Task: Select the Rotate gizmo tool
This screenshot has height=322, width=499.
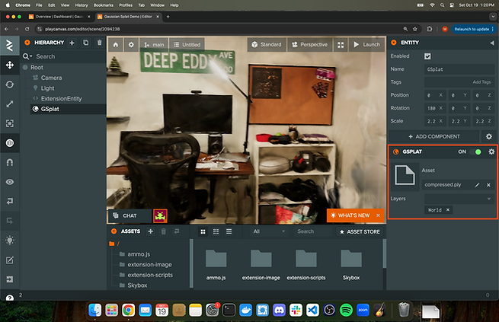Action: [x=9, y=83]
